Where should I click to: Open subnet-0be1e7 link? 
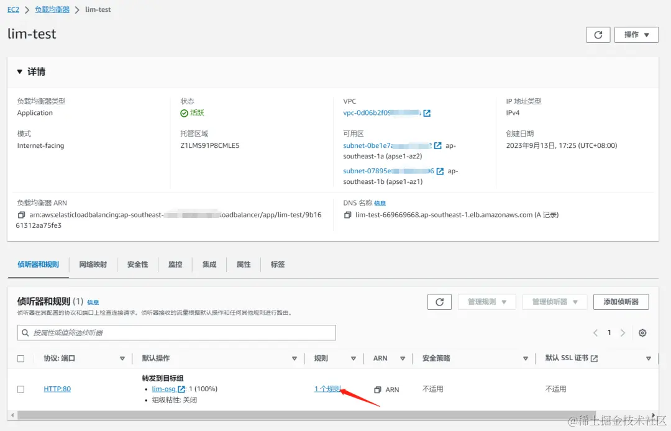click(387, 146)
